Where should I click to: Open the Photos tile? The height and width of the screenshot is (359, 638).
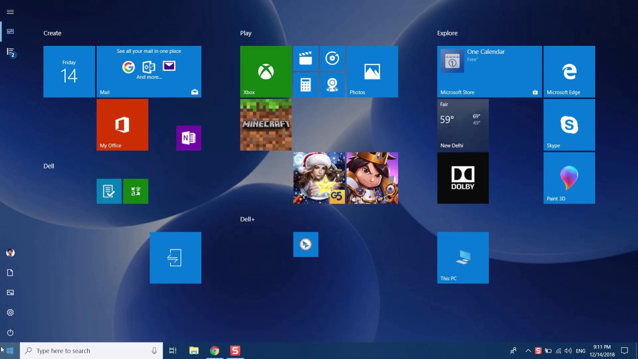[x=372, y=71]
